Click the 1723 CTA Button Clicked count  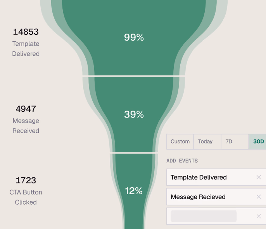26,180
